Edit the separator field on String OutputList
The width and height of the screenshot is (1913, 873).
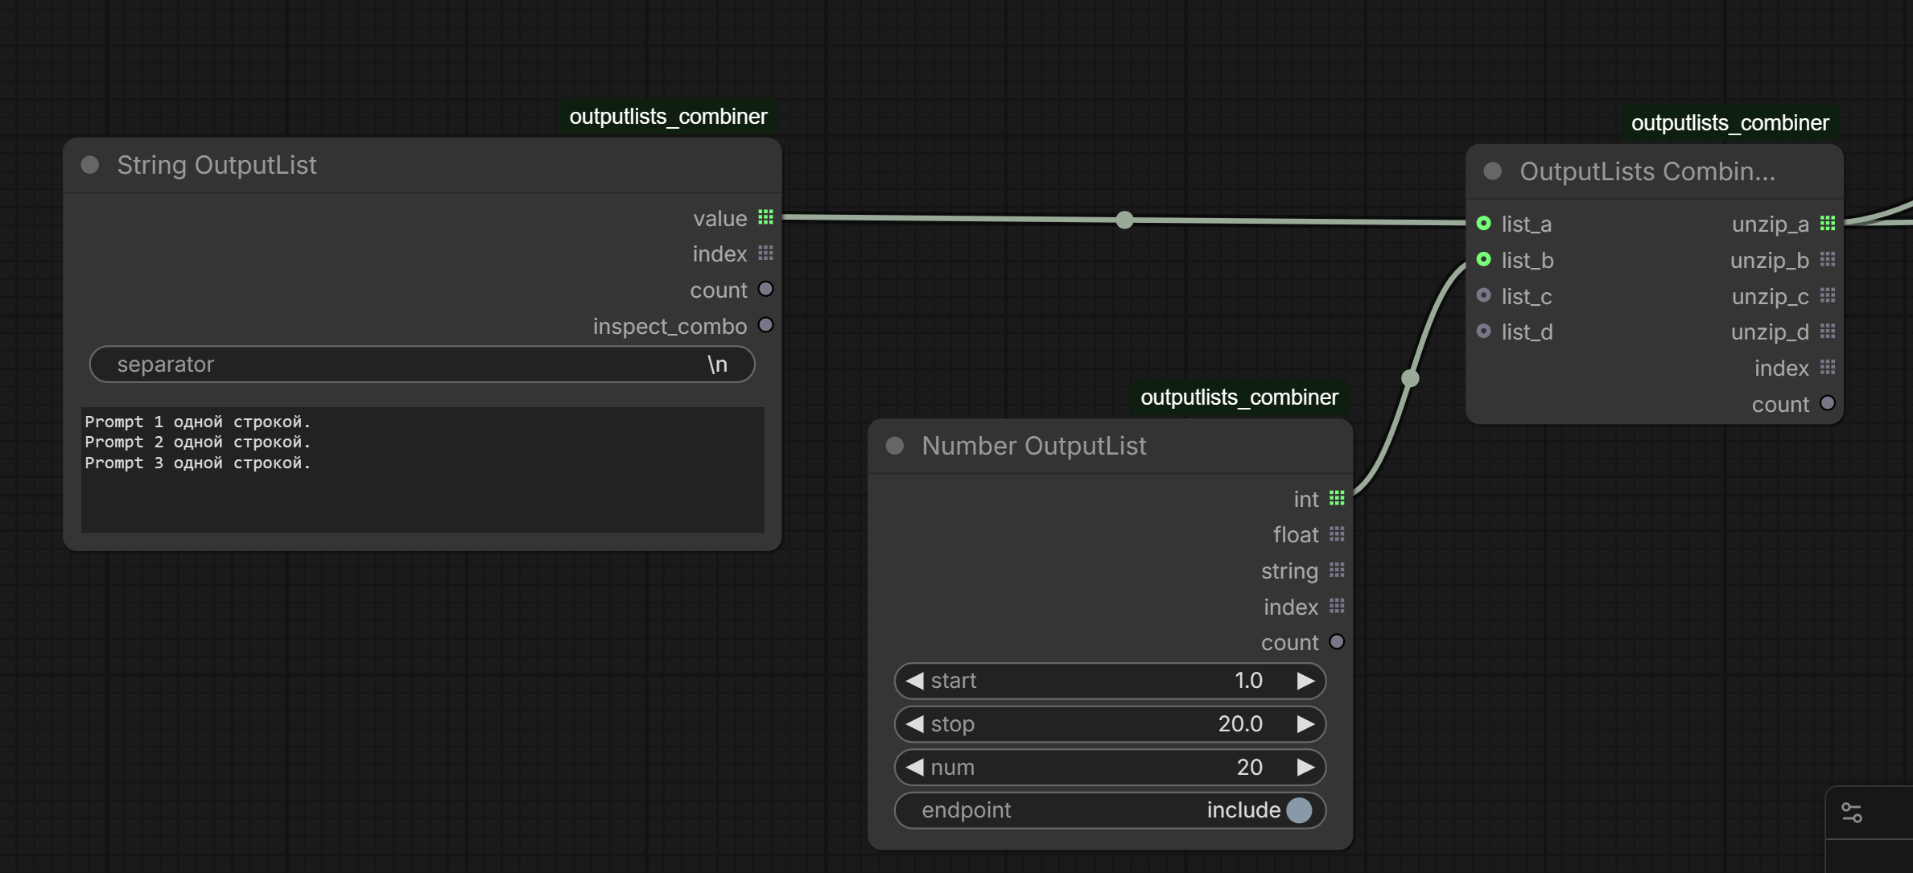click(422, 364)
